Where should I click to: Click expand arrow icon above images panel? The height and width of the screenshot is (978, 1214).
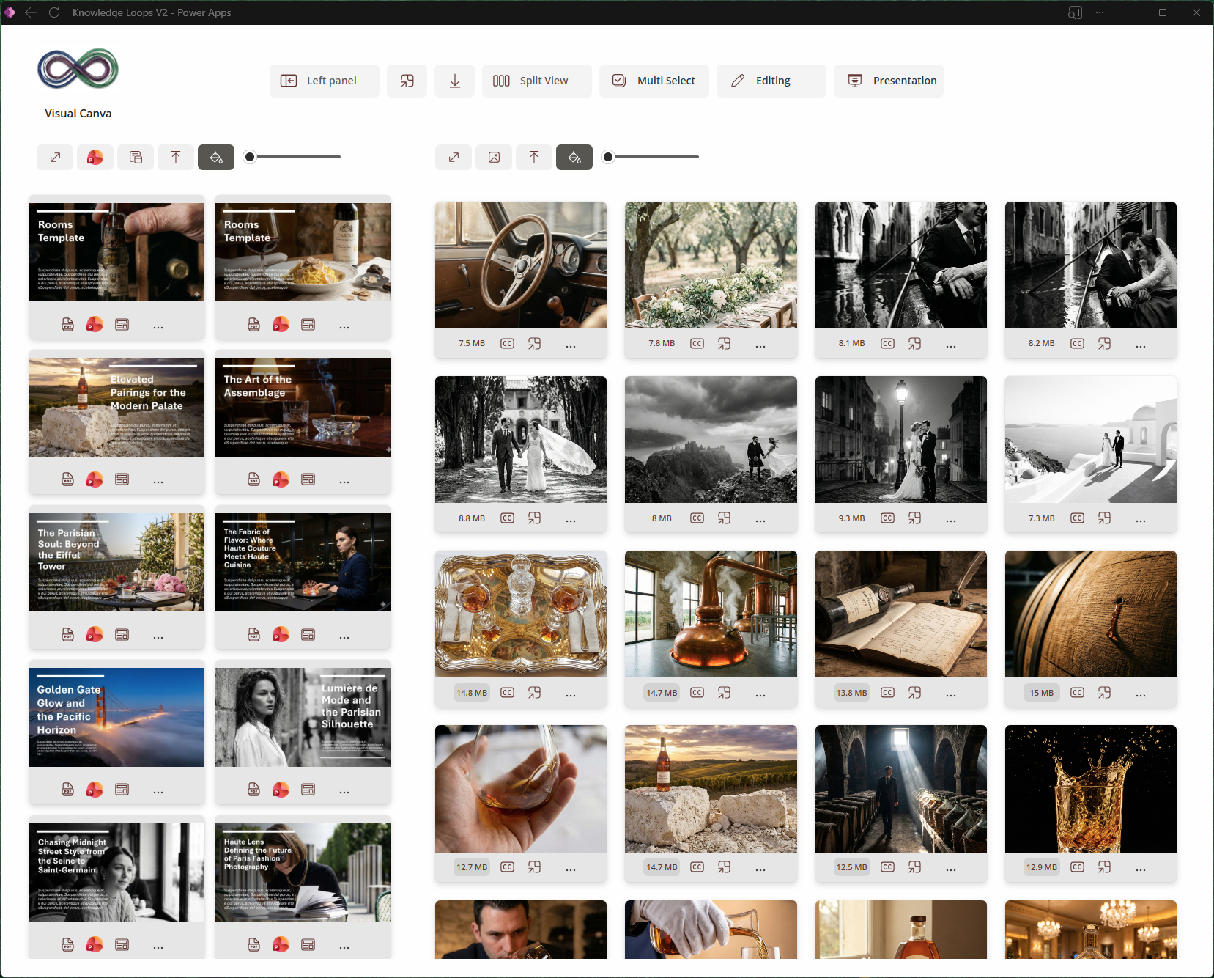454,157
